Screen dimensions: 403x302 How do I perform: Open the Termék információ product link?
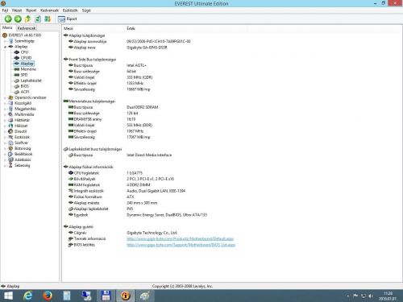coord(180,238)
